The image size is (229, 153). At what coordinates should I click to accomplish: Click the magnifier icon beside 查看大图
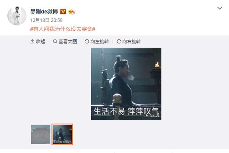[55, 41]
